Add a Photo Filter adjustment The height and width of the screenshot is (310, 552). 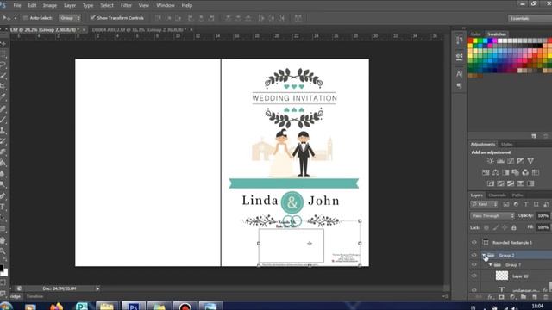[516, 172]
